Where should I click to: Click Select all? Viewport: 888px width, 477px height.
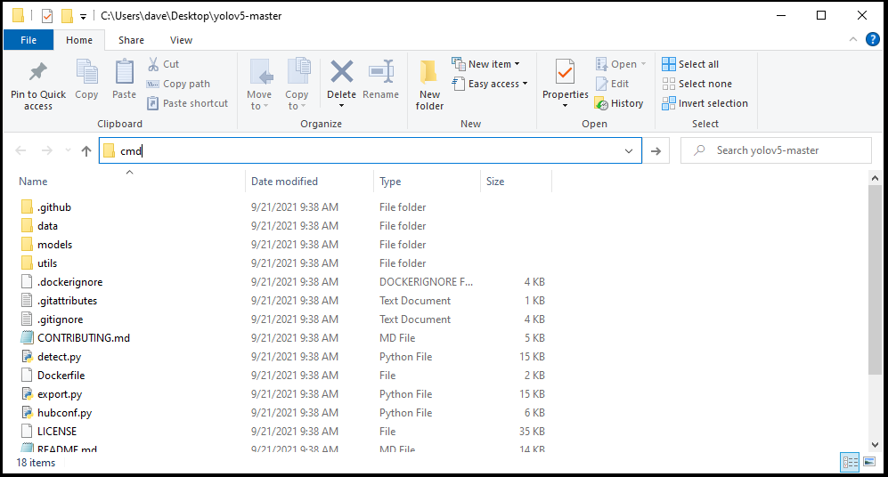(x=690, y=64)
